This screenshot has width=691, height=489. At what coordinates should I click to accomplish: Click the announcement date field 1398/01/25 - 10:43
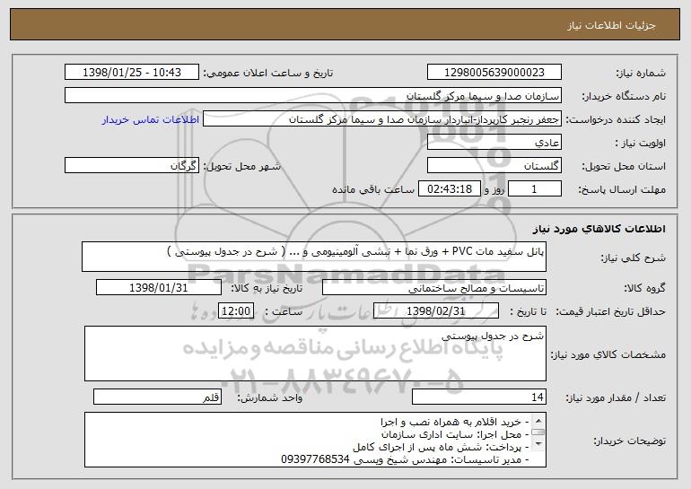tap(132, 73)
